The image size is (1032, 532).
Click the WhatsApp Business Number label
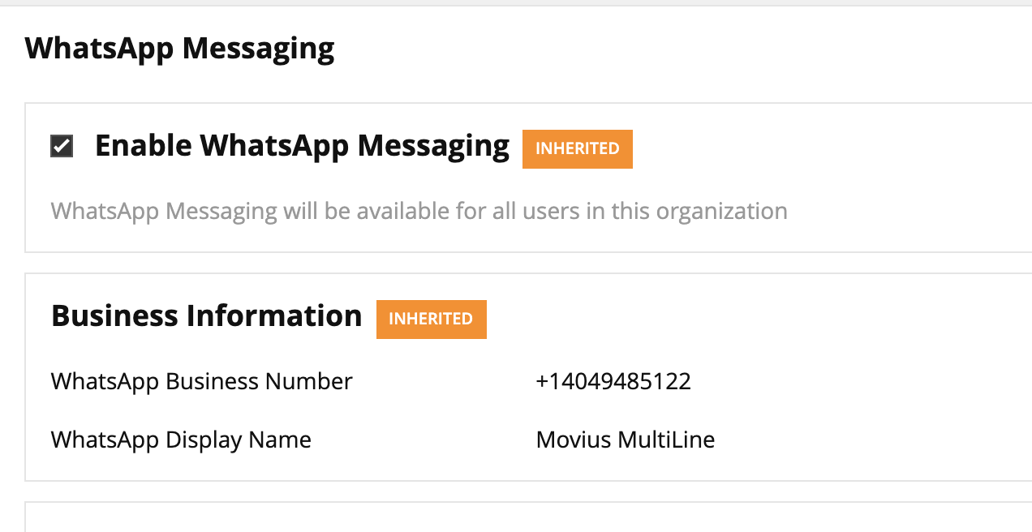coord(201,381)
